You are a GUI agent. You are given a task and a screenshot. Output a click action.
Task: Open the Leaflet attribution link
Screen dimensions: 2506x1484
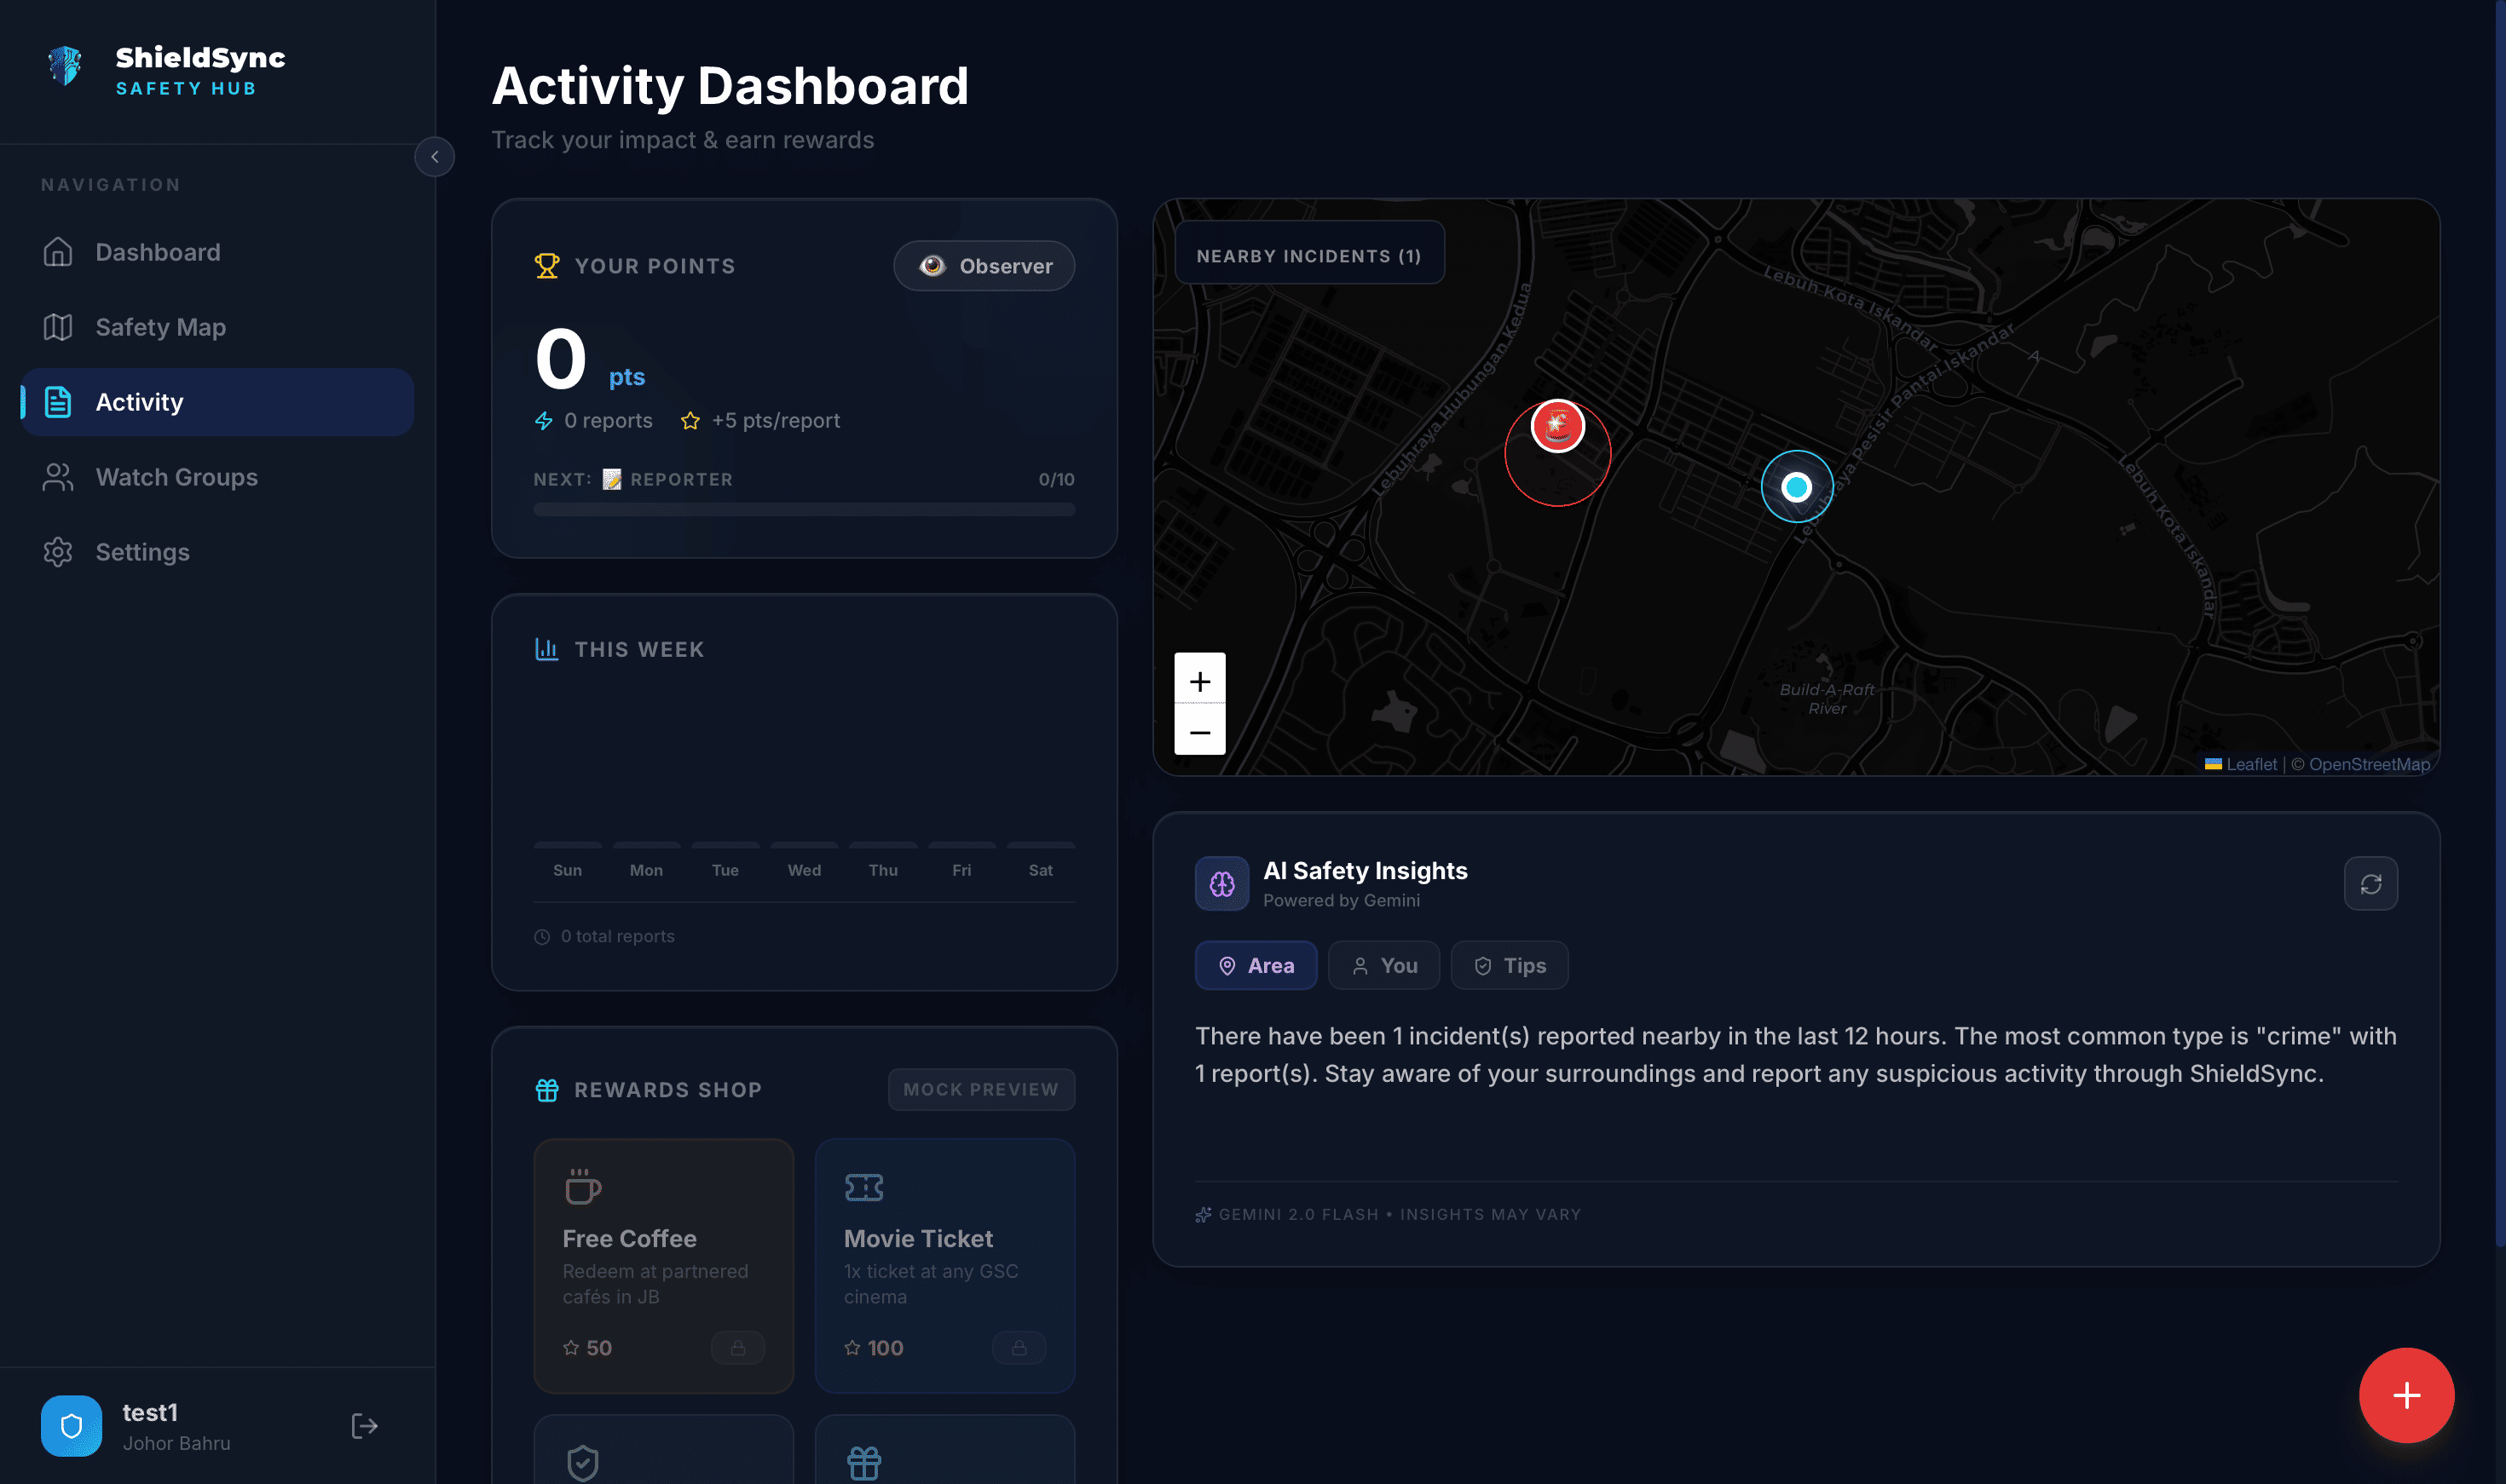coord(2251,764)
